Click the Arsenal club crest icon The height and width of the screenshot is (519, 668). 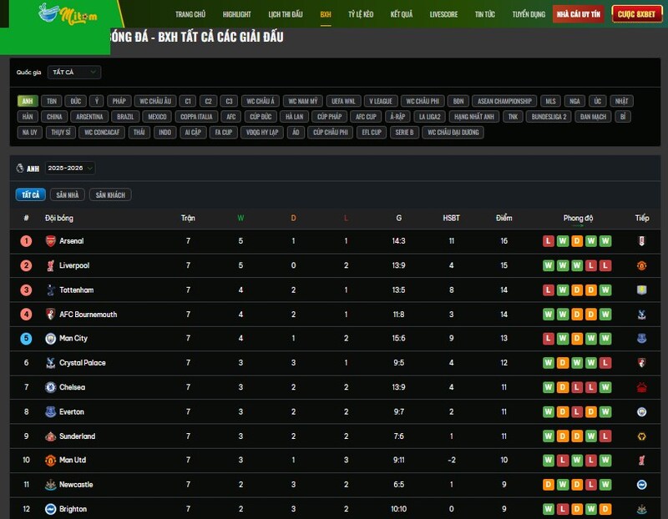[50, 241]
